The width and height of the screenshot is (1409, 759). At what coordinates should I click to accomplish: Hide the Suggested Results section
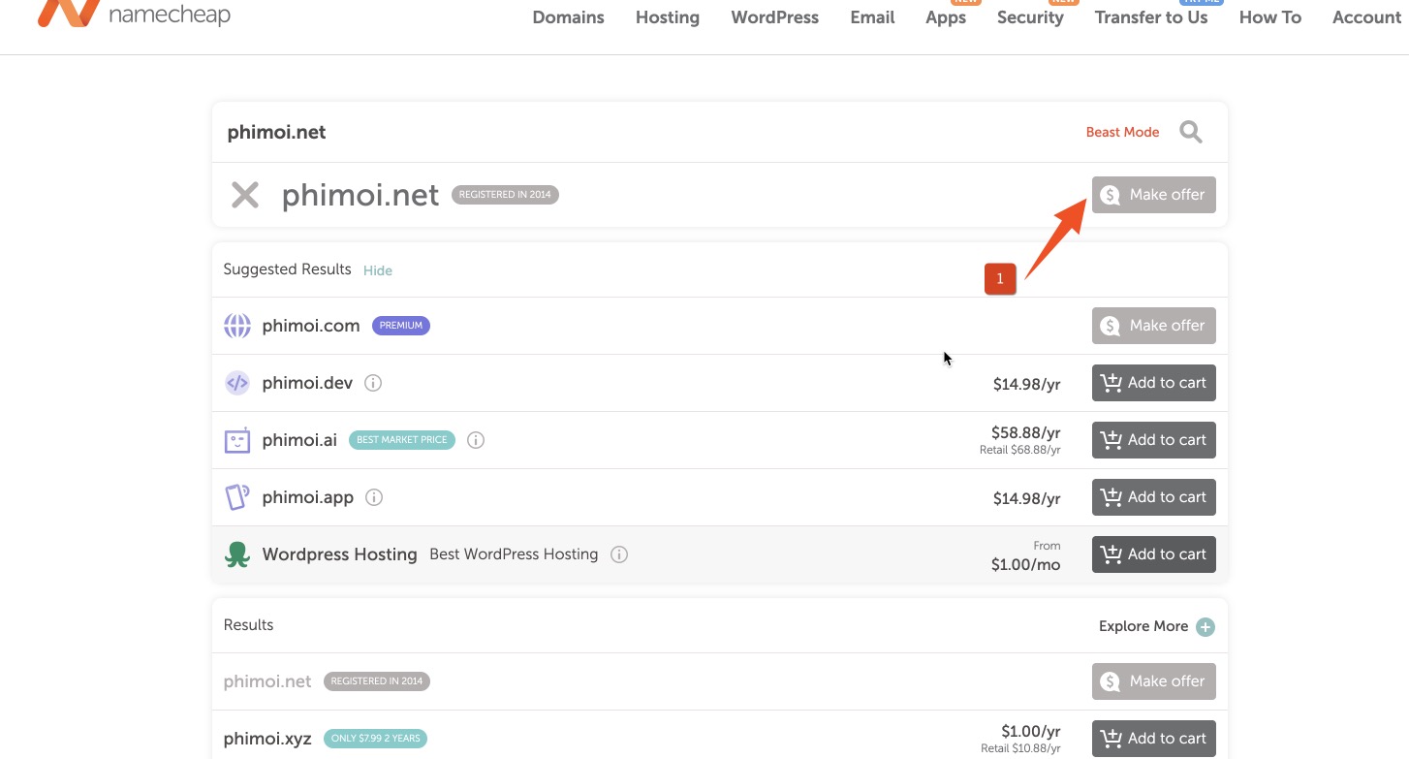(x=377, y=270)
